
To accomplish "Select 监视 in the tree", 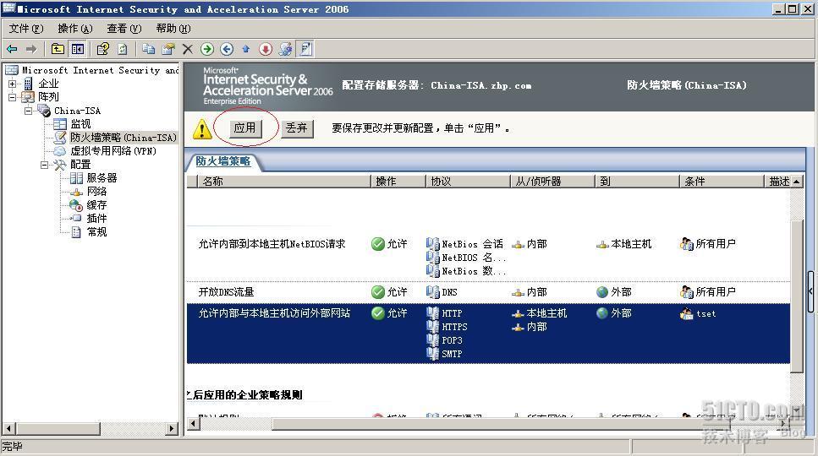I will coord(80,124).
